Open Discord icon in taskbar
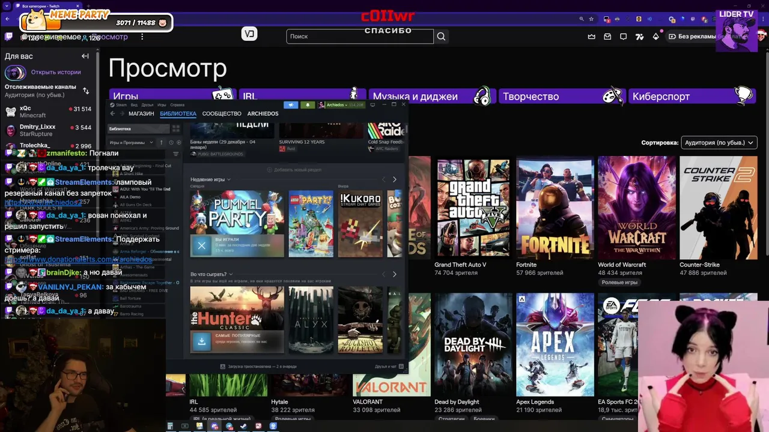 (214, 427)
